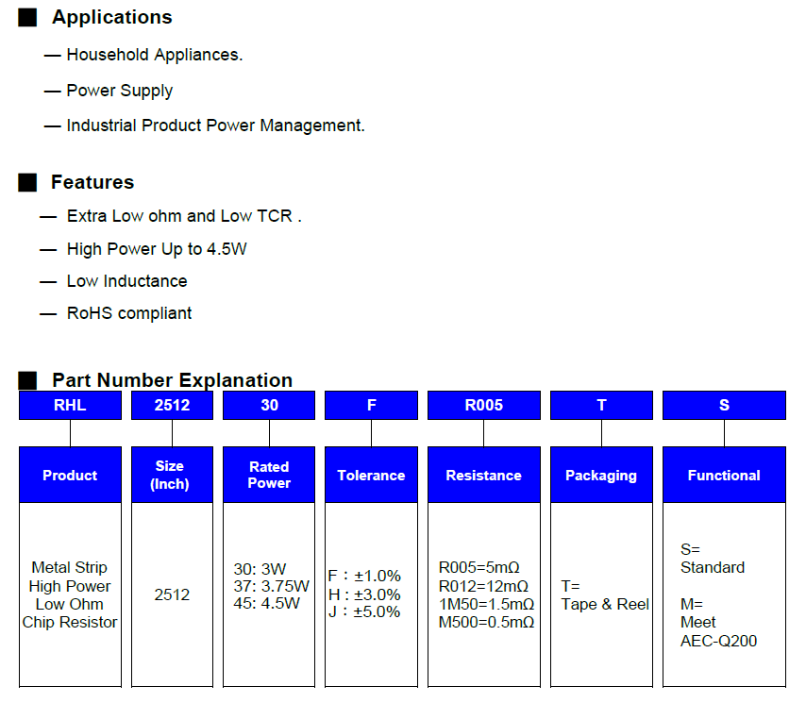This screenshot has height=703, width=806.
Task: Click the Resistance header cell
Action: pyautogui.click(x=483, y=475)
